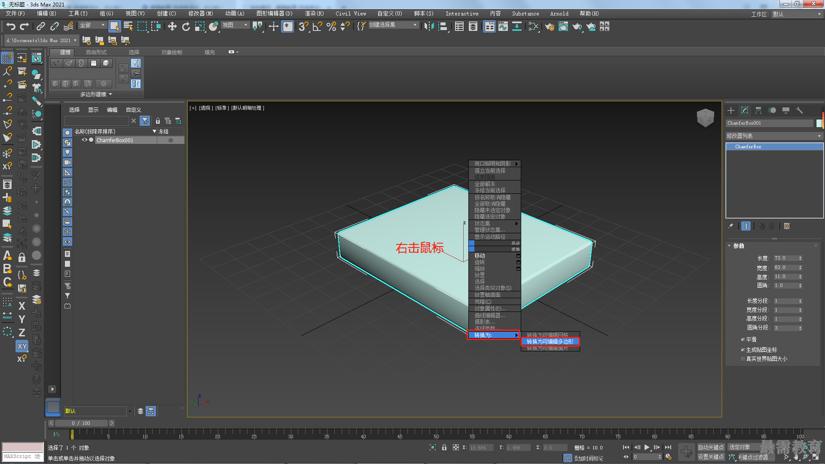The image size is (825, 464).
Task: Open the Motion panel tab
Action: (x=772, y=110)
